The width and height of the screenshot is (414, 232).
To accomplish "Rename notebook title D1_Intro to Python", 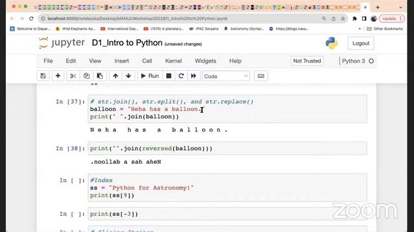I will 127,43.
